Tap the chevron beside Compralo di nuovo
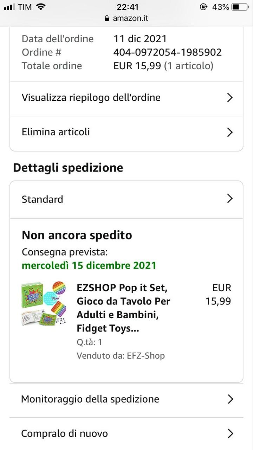The height and width of the screenshot is (450, 253). coord(231,433)
